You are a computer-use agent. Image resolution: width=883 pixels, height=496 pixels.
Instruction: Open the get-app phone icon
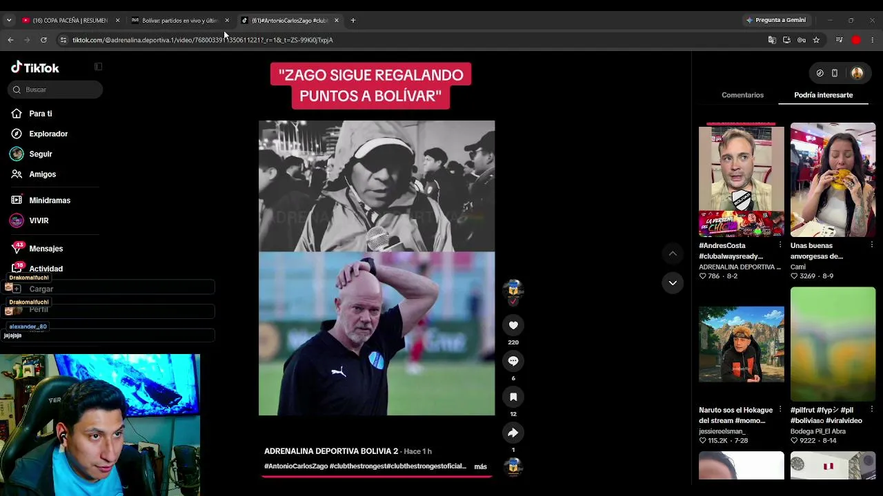[835, 73]
